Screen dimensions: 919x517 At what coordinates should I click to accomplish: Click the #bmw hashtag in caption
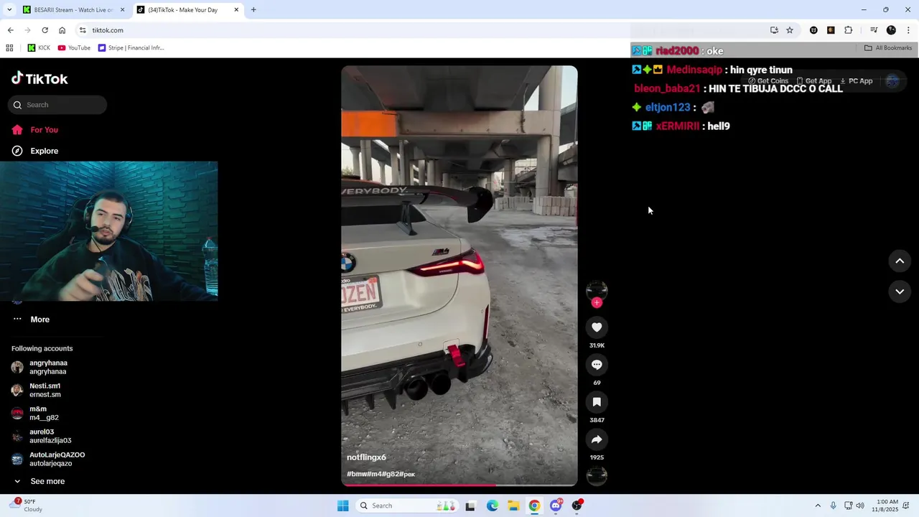(x=358, y=474)
